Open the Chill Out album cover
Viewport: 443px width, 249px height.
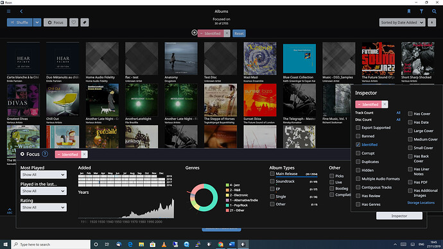pos(62,100)
